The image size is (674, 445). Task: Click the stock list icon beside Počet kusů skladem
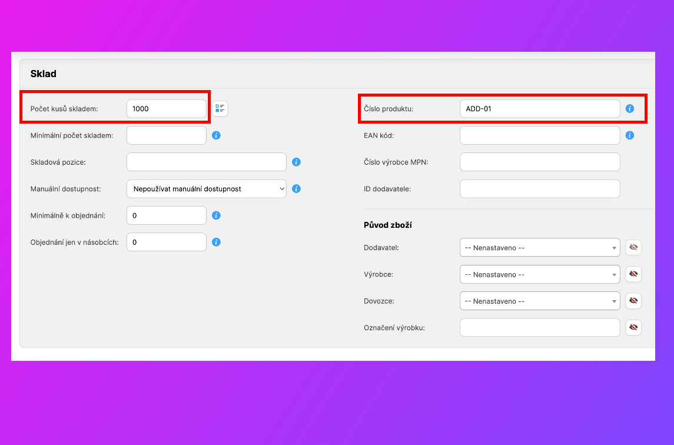coord(220,108)
